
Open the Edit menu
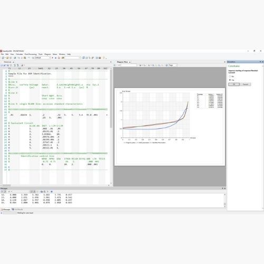7,54
